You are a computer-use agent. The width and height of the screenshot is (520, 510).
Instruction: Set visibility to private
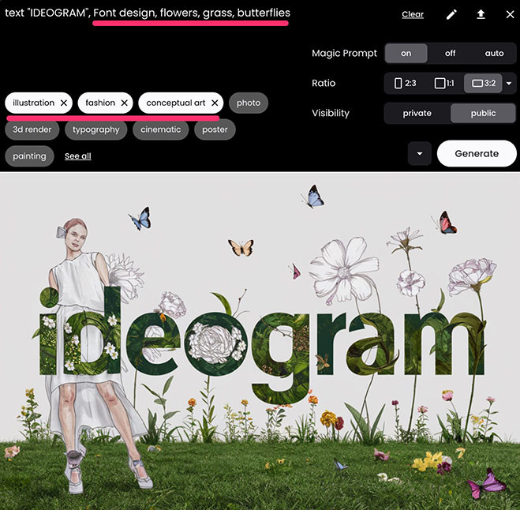pyautogui.click(x=417, y=113)
